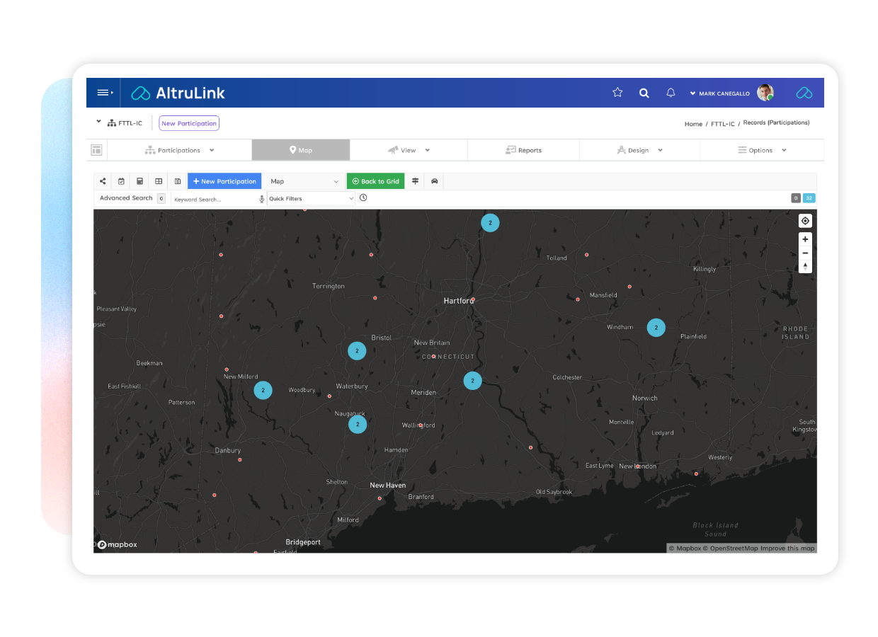The width and height of the screenshot is (878, 637).
Task: Click the cluster marker west of Colchester
Action: (472, 381)
